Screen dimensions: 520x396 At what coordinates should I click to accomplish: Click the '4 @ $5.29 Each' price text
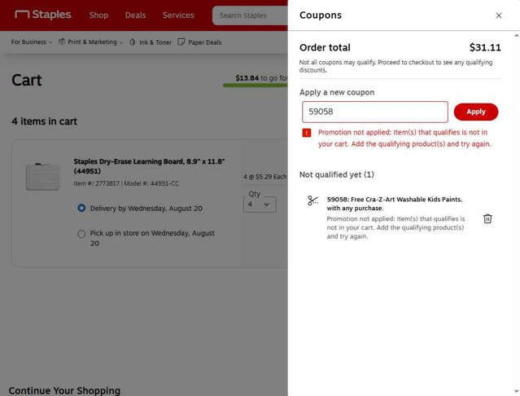[x=265, y=177]
